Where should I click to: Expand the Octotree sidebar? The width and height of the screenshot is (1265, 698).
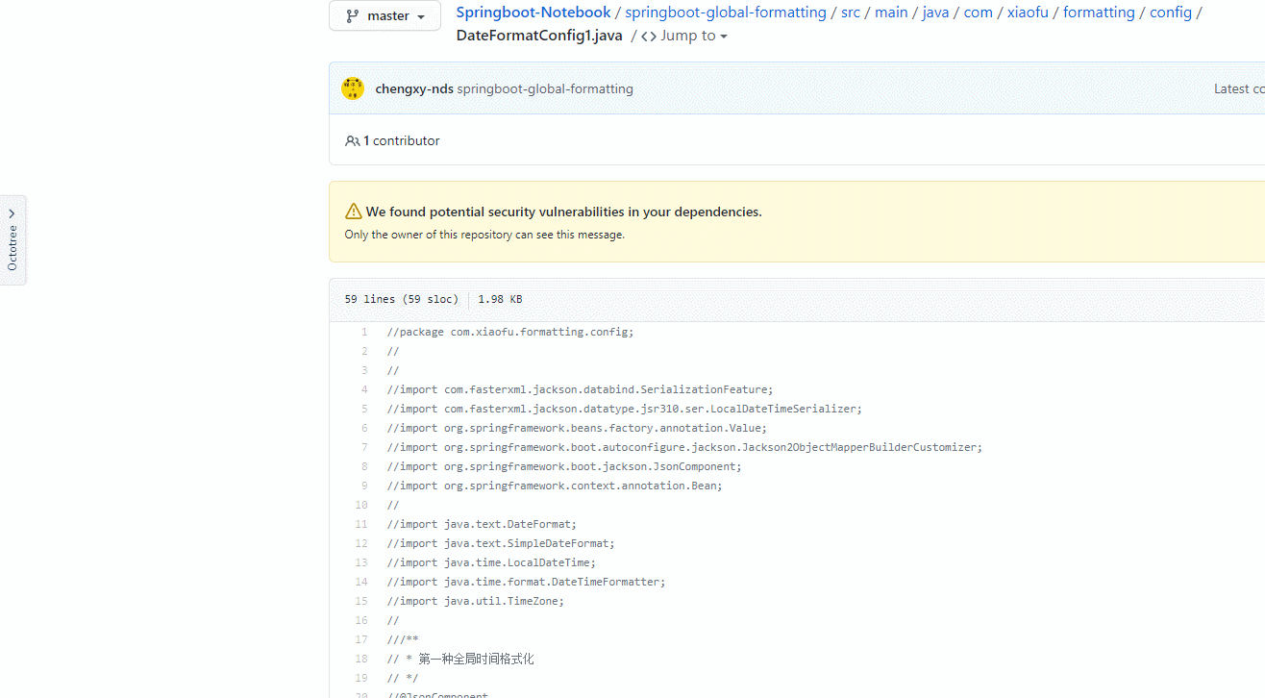click(x=12, y=239)
